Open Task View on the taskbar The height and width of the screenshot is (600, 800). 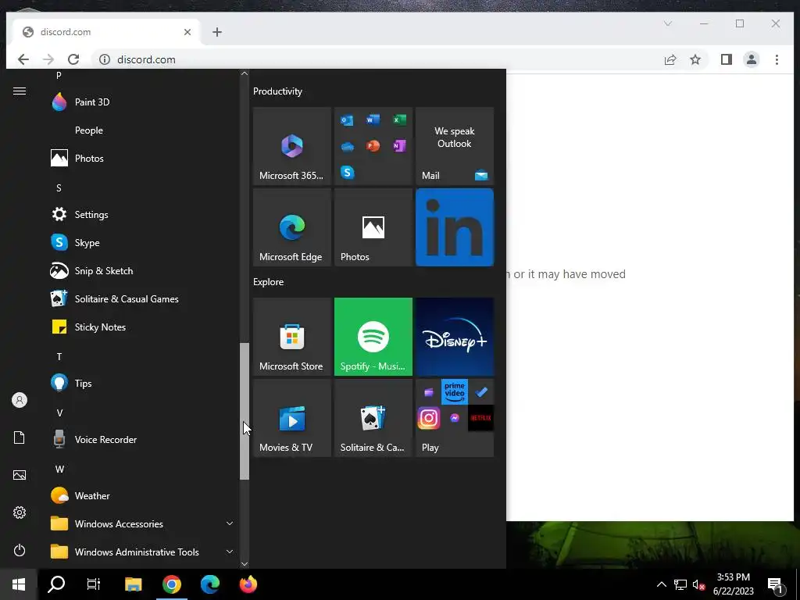pos(94,584)
